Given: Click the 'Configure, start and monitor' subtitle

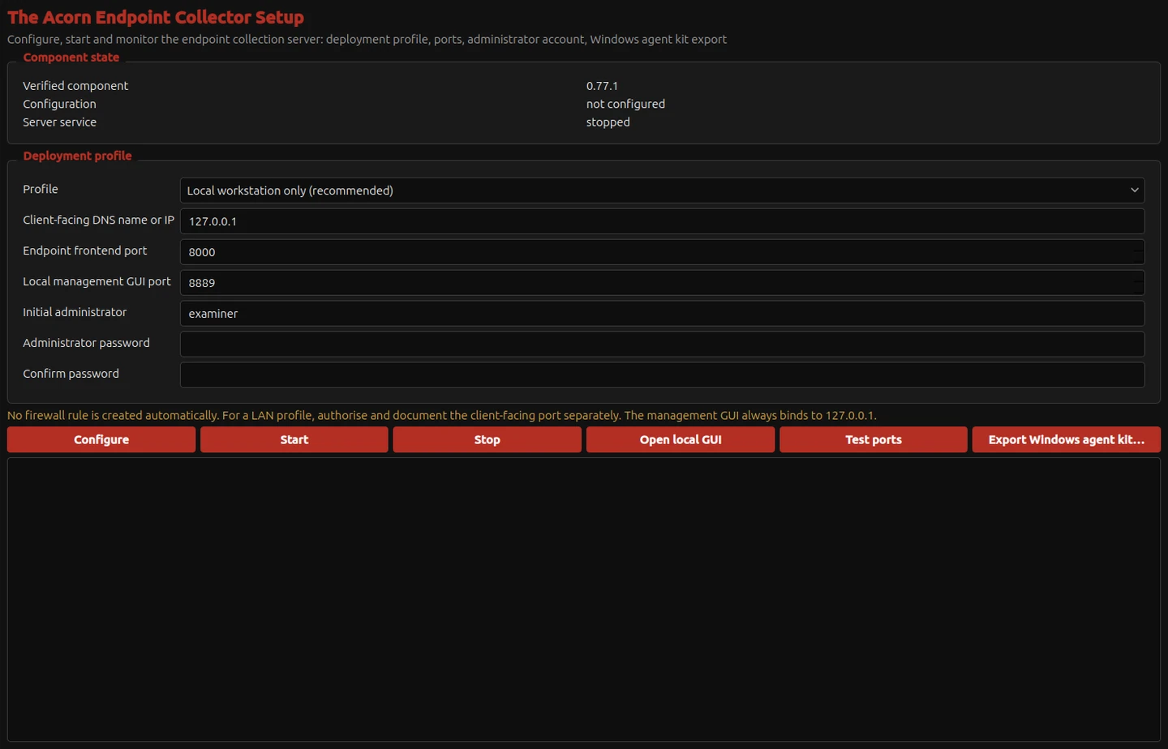Looking at the screenshot, I should point(367,39).
